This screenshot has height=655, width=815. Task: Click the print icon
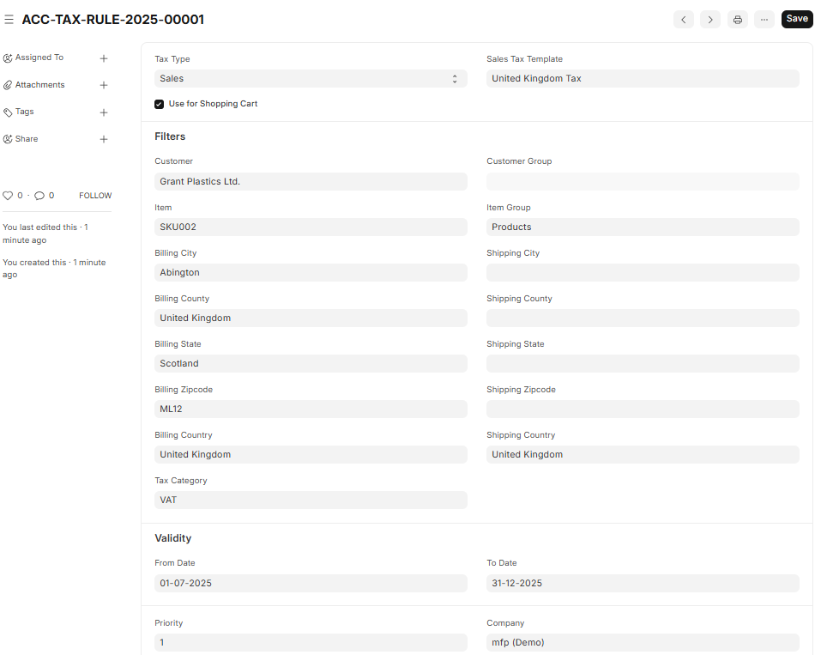pos(737,20)
